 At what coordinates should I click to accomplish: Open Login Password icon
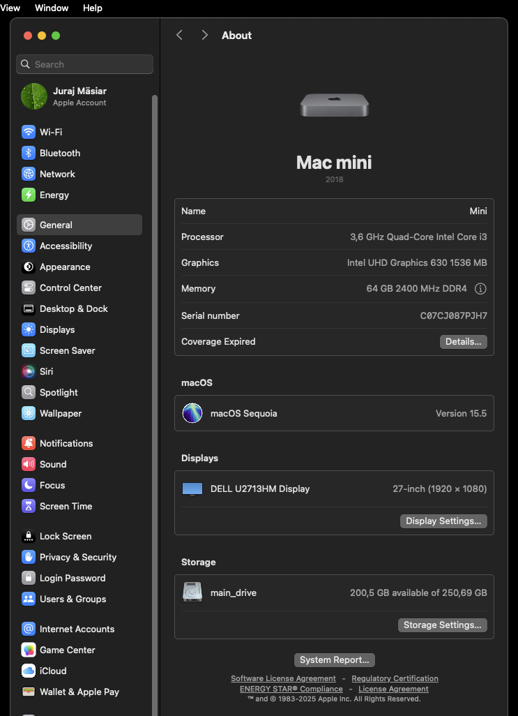(x=29, y=578)
